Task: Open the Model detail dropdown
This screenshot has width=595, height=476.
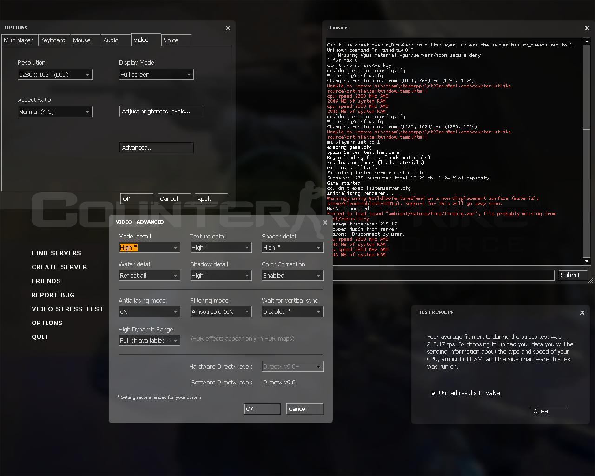Action: click(149, 247)
